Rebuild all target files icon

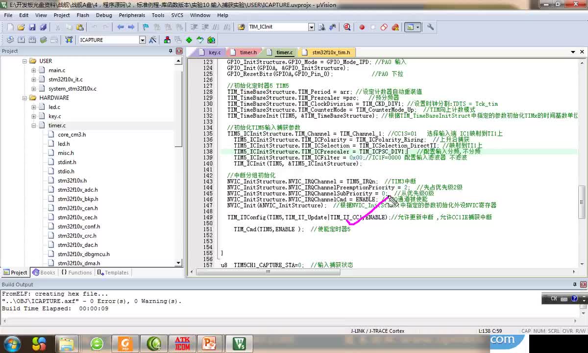click(32, 40)
